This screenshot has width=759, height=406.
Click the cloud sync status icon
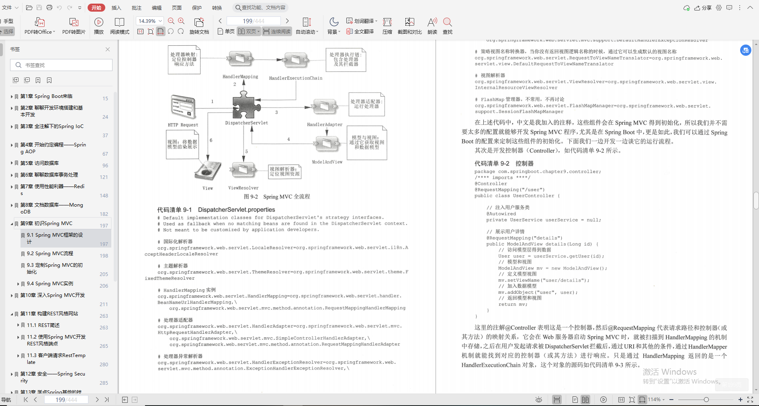(687, 8)
